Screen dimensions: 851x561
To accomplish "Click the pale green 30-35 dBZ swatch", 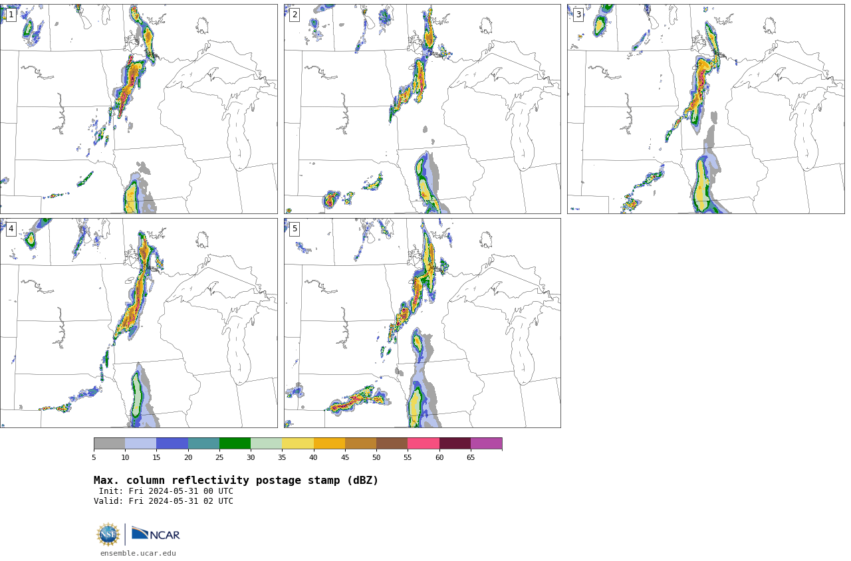I will [266, 443].
